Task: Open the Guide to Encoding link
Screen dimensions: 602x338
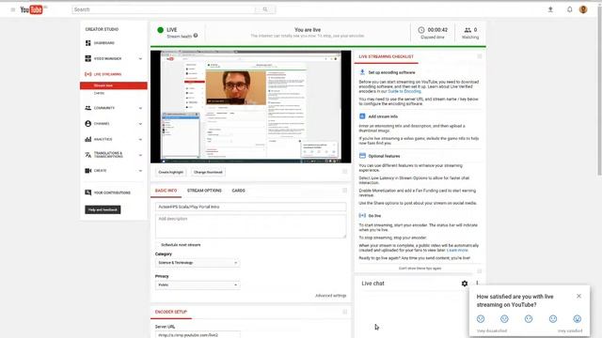Action: tap(404, 91)
